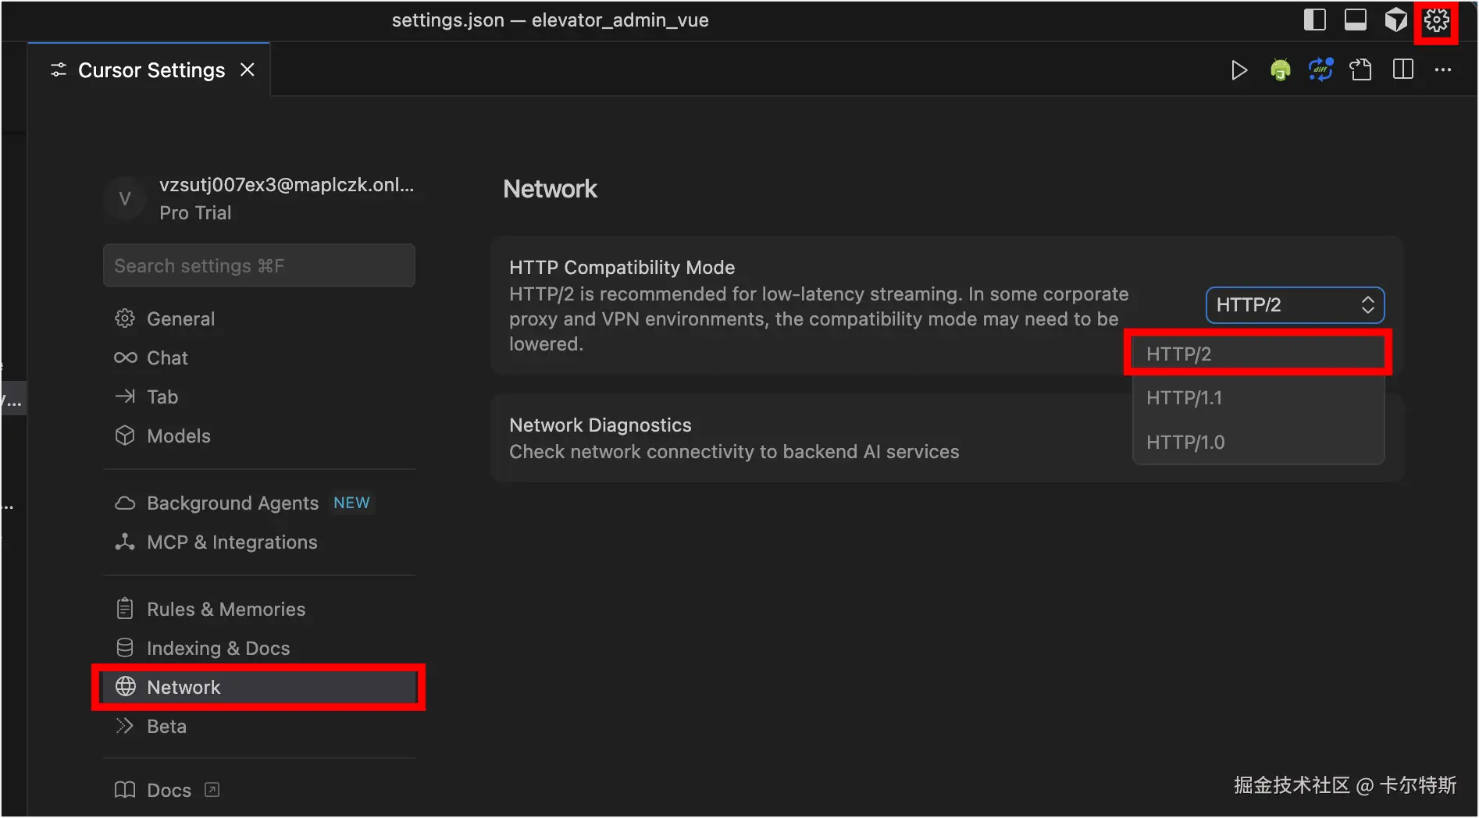
Task: Split the editor with the columns icon
Action: click(1403, 69)
